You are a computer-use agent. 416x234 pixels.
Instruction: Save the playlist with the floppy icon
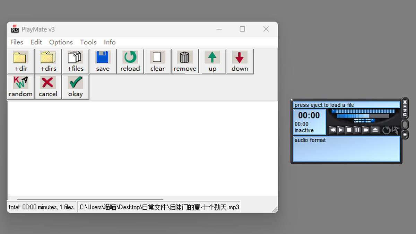click(103, 61)
